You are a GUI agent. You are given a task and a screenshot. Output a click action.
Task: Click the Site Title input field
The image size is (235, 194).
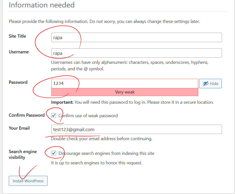(137, 37)
